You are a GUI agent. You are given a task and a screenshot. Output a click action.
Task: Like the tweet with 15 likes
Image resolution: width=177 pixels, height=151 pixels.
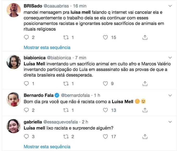click(x=105, y=37)
